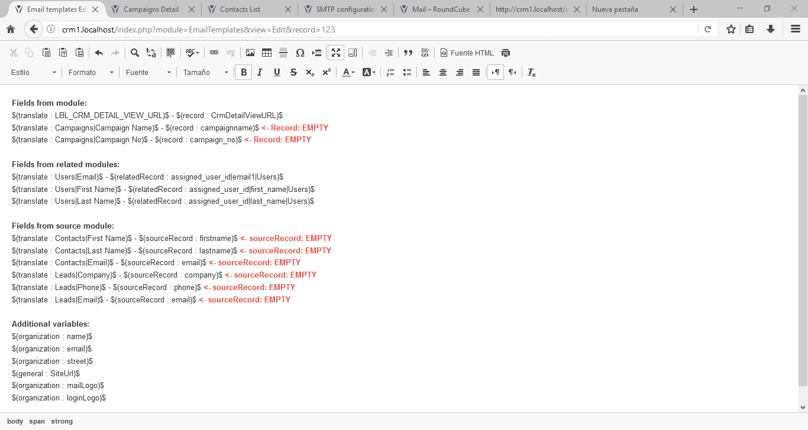
Task: Switch to the SMTP configuration tab
Action: 344,9
